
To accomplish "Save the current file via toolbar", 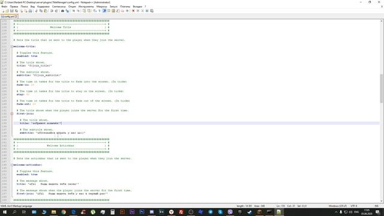I will point(12,11).
